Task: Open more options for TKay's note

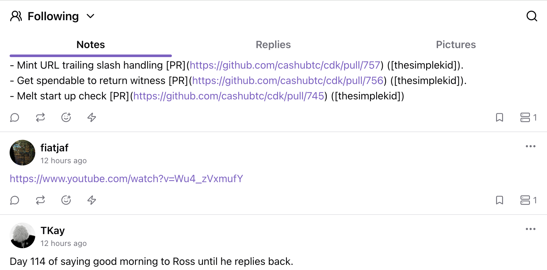Action: click(531, 229)
